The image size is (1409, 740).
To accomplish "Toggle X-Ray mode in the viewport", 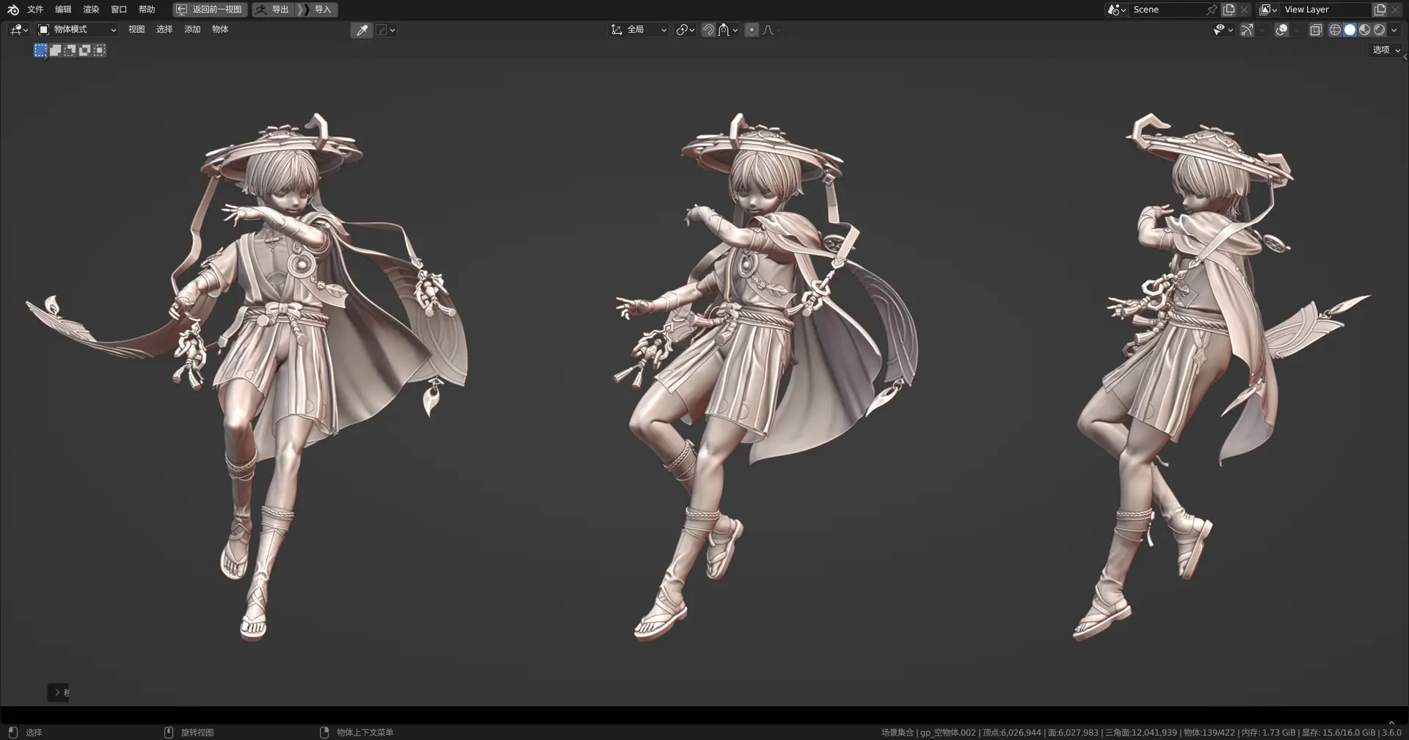I will (x=1317, y=29).
